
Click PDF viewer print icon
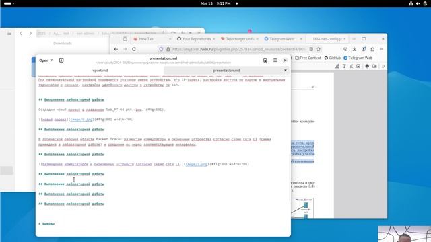coord(367,66)
